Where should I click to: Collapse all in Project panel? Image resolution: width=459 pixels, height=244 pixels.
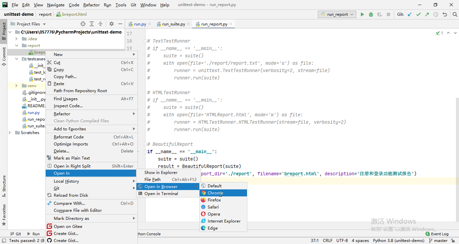pyautogui.click(x=100, y=24)
